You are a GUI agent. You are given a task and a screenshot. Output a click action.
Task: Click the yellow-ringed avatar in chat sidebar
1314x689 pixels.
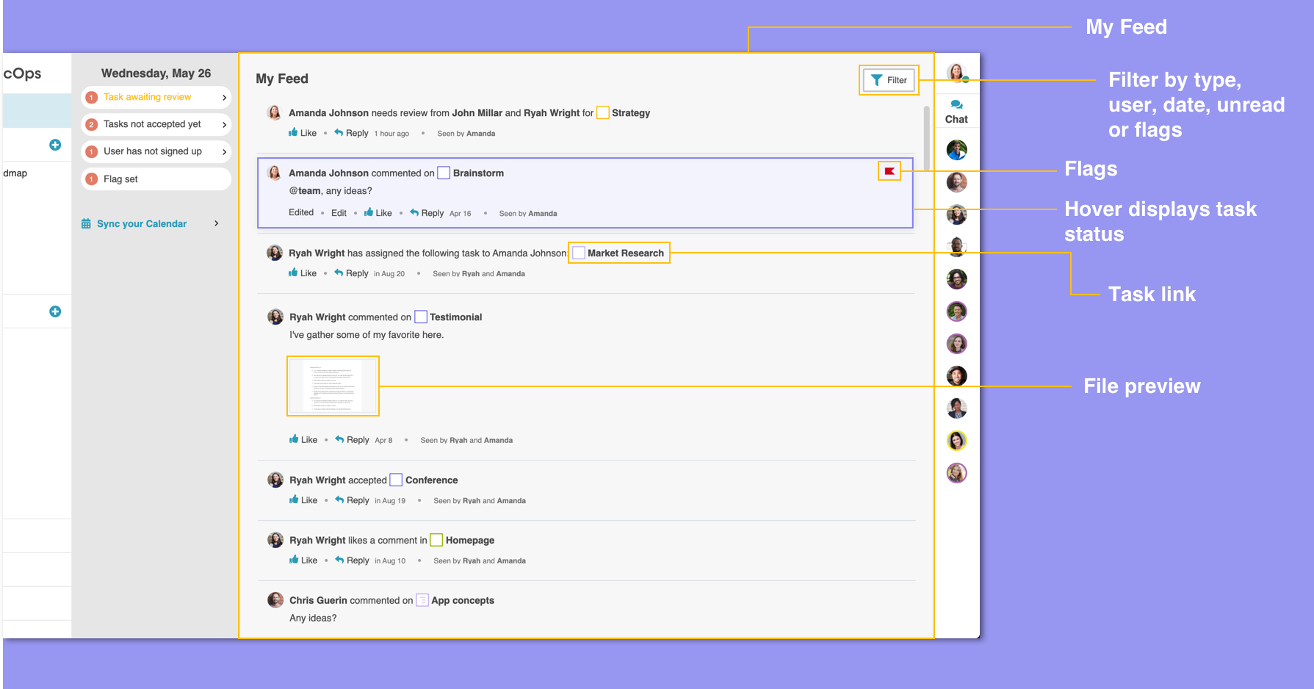coord(956,441)
